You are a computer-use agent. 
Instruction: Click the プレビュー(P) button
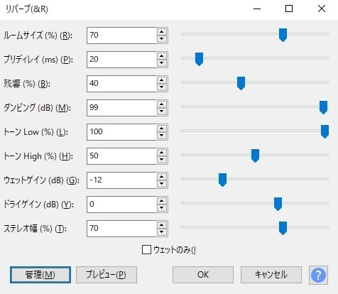pos(107,275)
